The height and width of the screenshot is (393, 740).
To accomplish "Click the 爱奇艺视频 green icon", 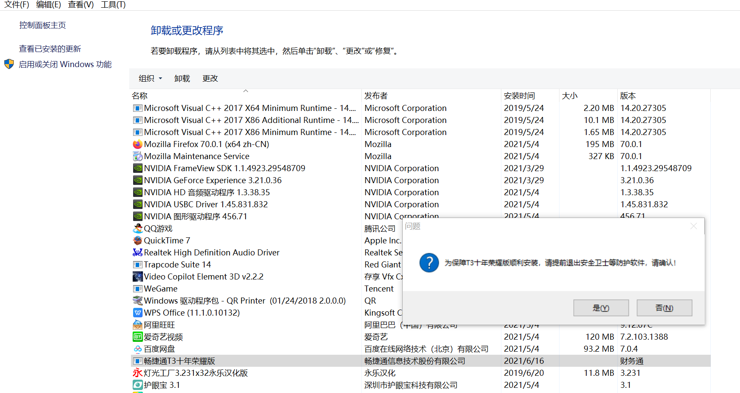I will [x=137, y=337].
